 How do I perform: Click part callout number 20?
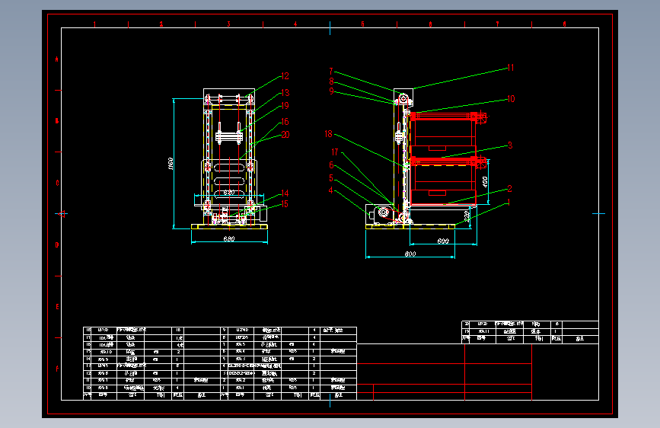click(285, 135)
